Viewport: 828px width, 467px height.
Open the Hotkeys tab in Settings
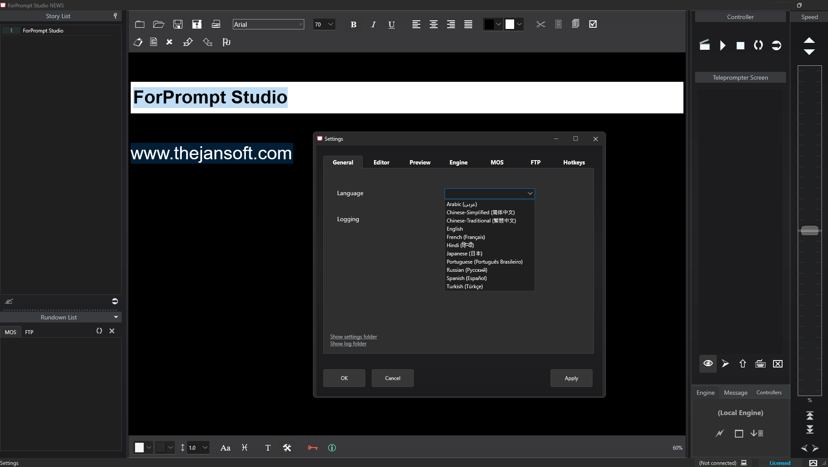tap(574, 163)
